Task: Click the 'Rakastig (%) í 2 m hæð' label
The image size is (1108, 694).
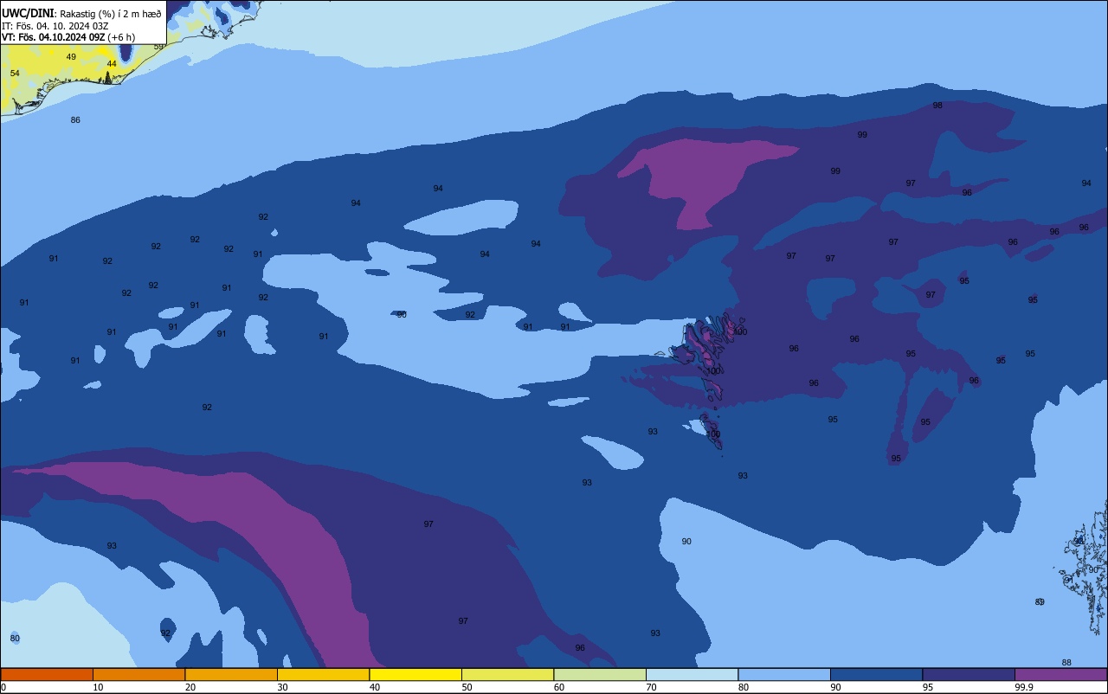Action: coord(110,14)
